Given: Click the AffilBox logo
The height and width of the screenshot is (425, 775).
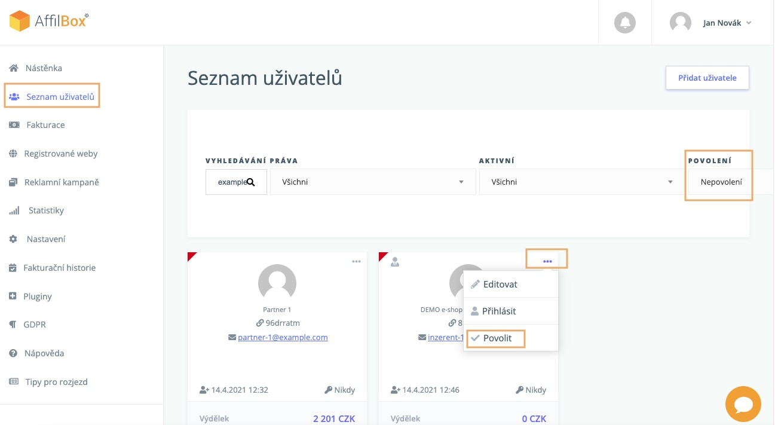Looking at the screenshot, I should coord(49,21).
